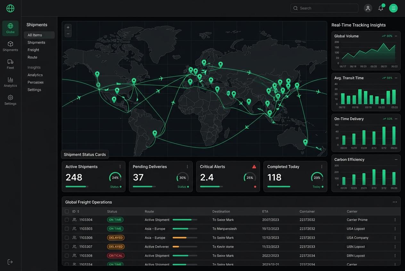Open Pending Deliveries card options menu

tap(187, 166)
